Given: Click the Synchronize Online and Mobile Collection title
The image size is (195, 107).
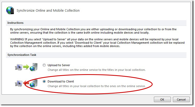Looking at the screenshot, I should click(x=48, y=11).
